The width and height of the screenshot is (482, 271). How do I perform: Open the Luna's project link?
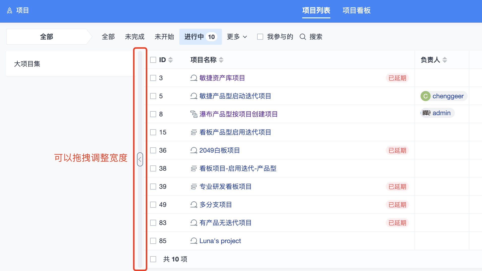click(x=220, y=241)
